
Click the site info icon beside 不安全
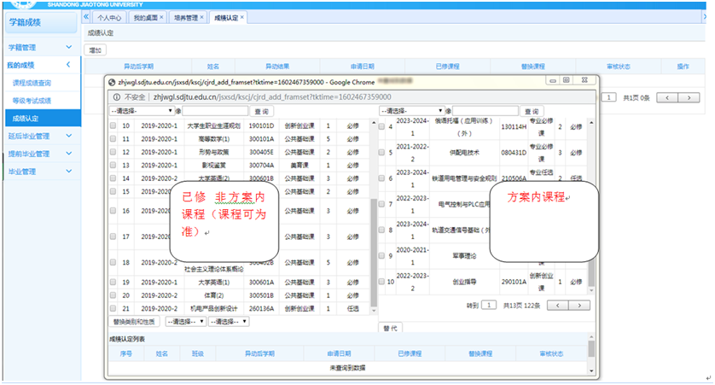point(116,97)
